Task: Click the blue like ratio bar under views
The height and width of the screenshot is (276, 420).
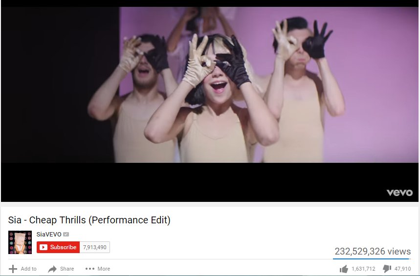Action: 372,258
